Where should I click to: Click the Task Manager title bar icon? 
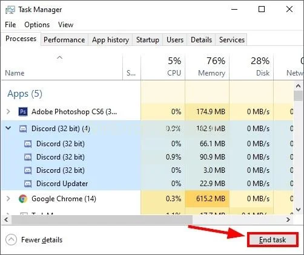coord(10,10)
